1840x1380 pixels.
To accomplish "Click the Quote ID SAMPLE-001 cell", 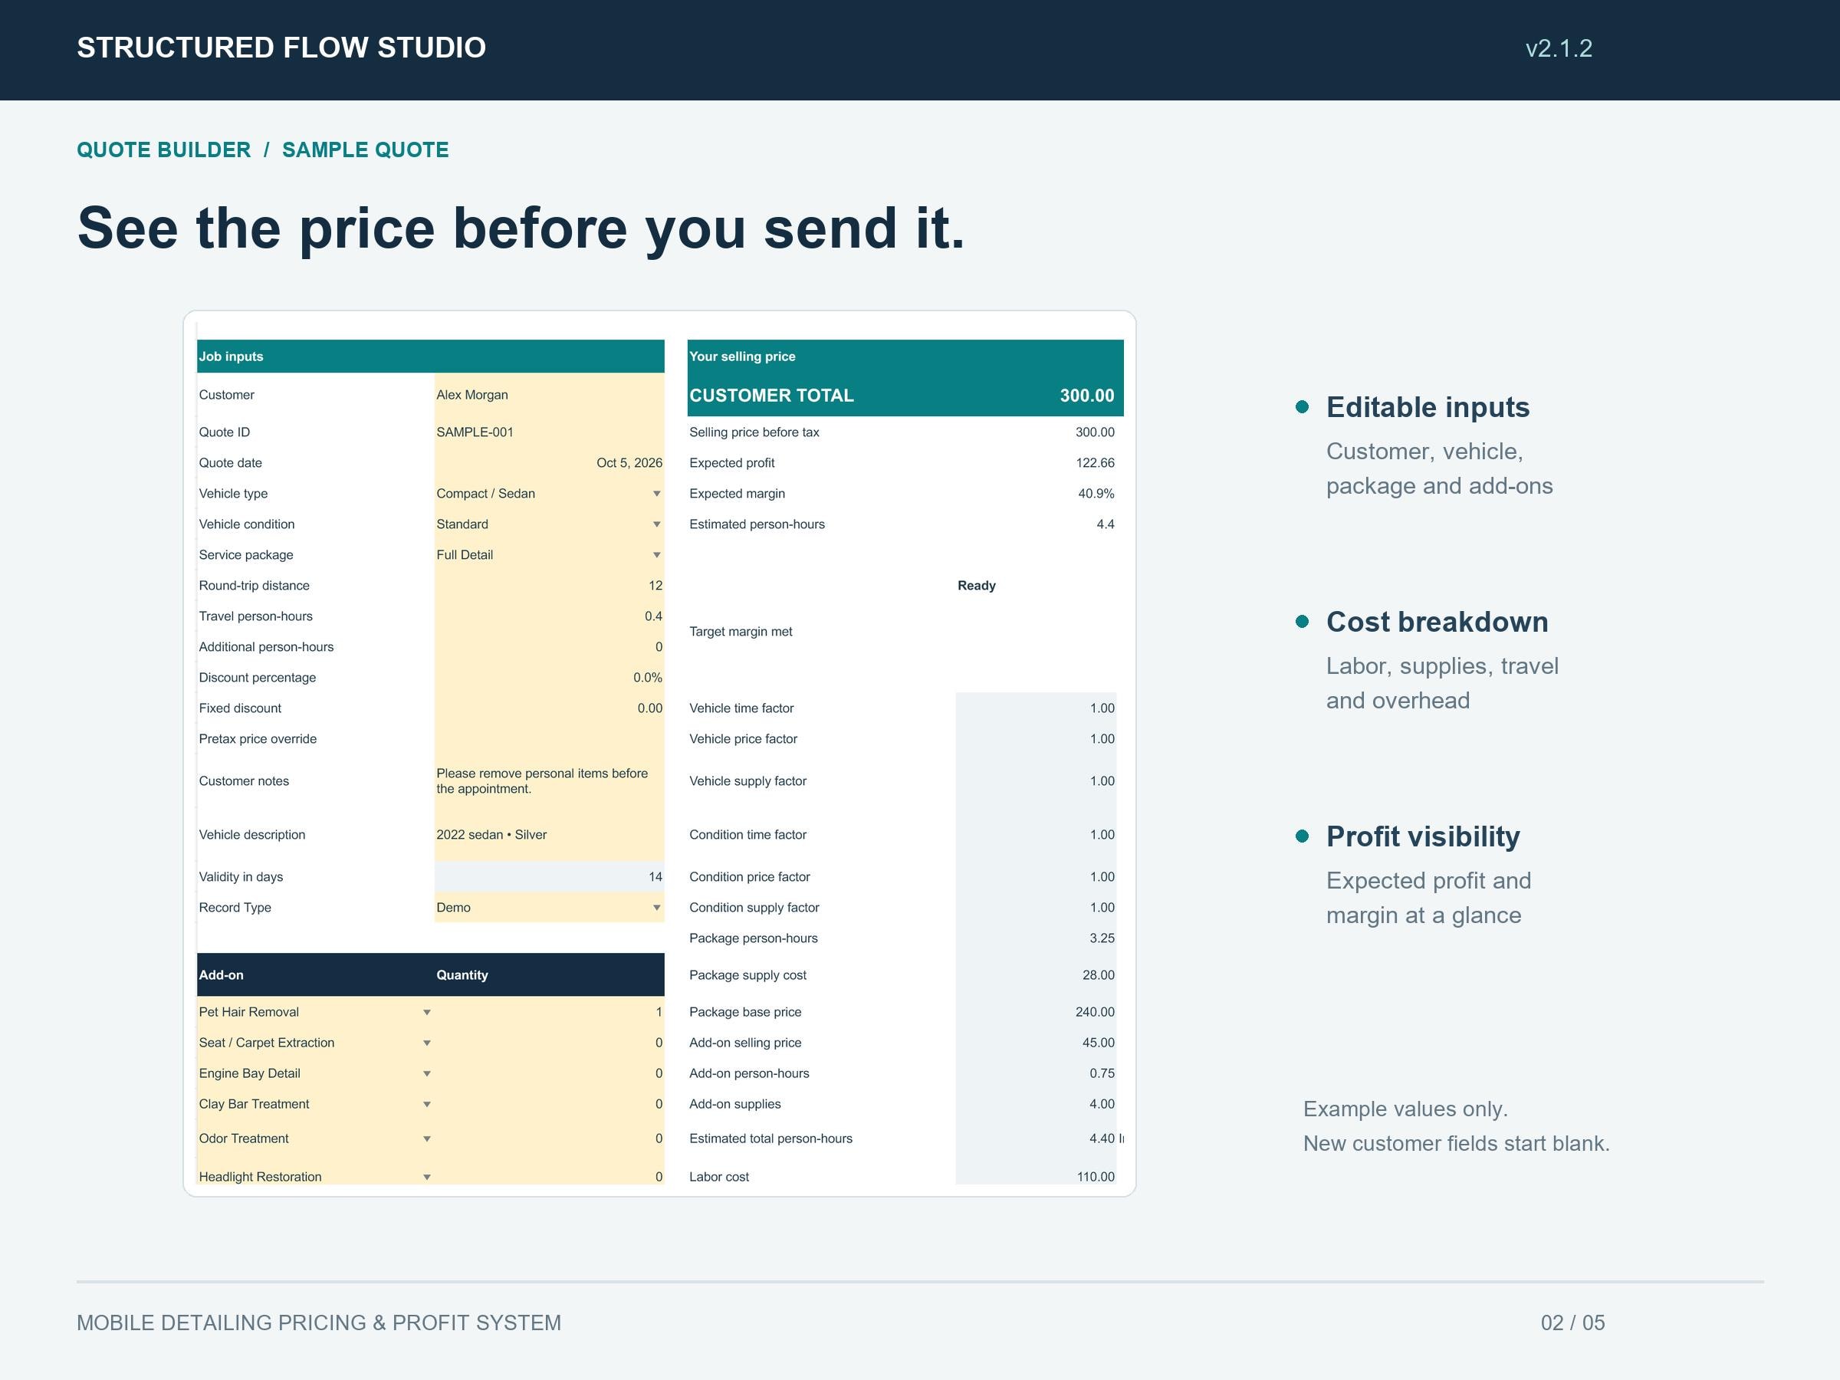I will (549, 432).
